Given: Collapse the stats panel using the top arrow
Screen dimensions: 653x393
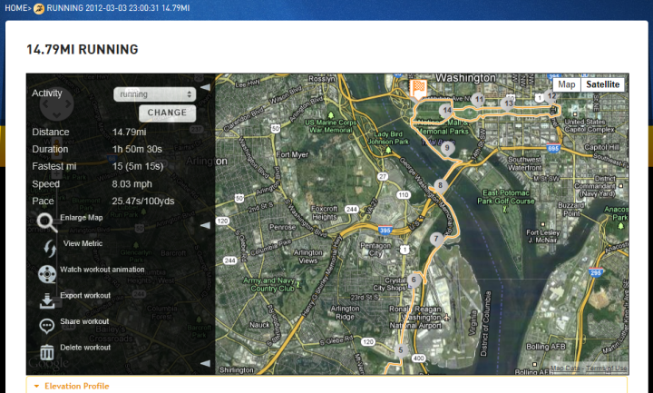Looking at the screenshot, I should [205, 87].
